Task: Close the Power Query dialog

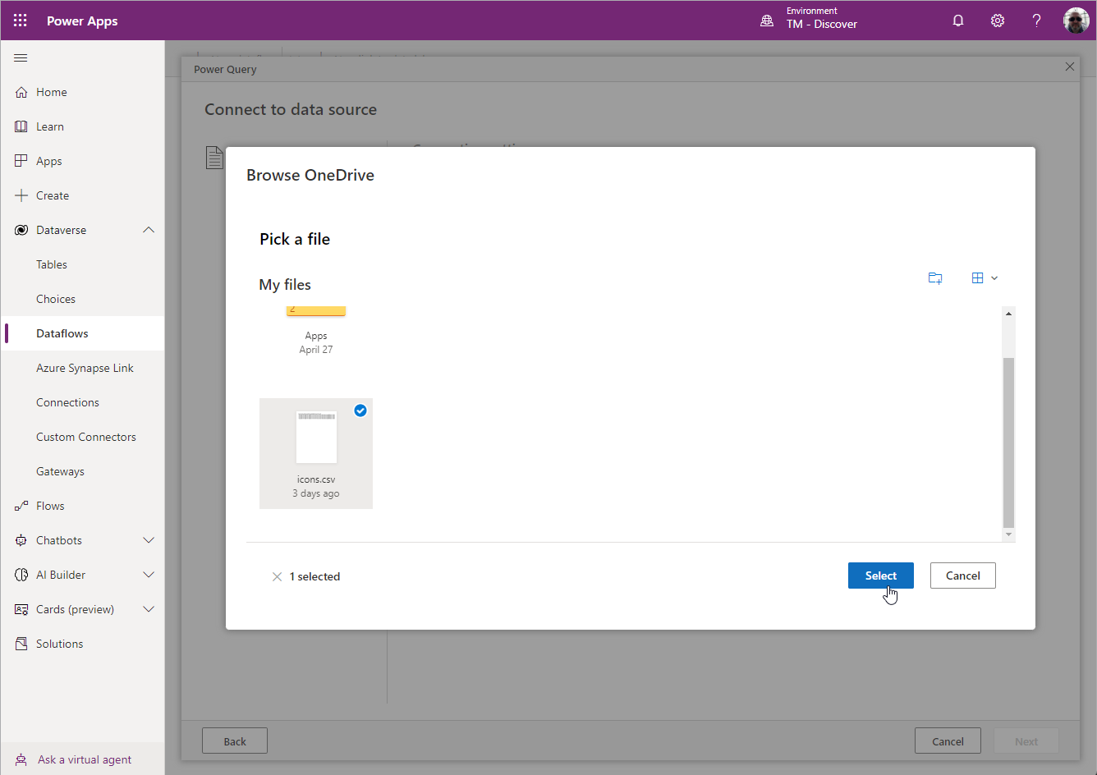Action: 1069,66
